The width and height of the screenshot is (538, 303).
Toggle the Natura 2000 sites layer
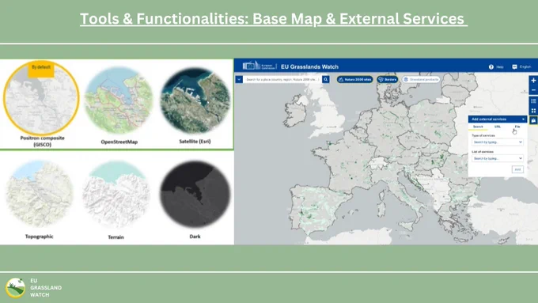click(x=354, y=79)
